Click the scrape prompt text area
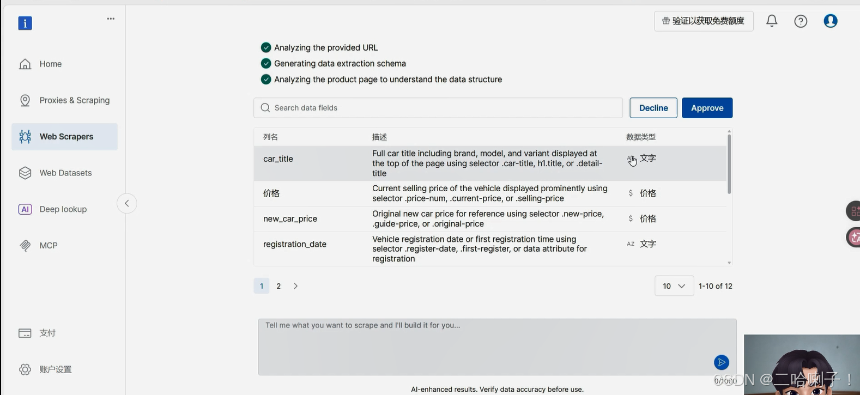The width and height of the screenshot is (860, 395). (497, 347)
